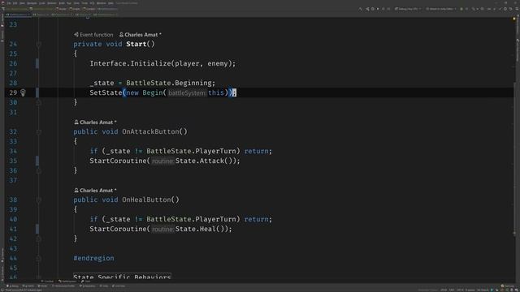Open the Help menu
Screen dimensions: 520x292
click(x=110, y=3)
